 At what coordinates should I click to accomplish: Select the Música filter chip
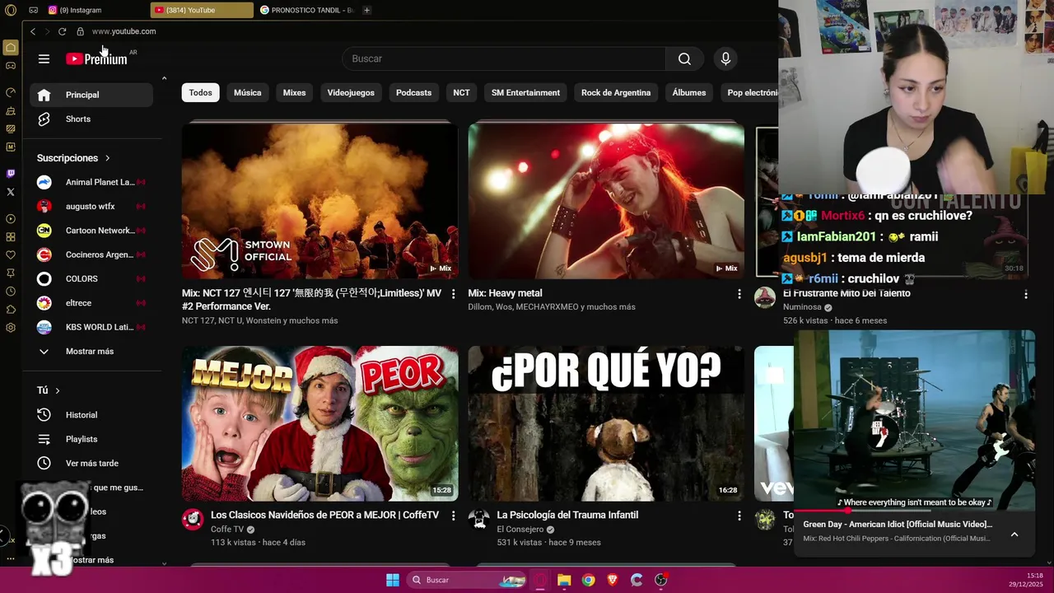coord(247,93)
